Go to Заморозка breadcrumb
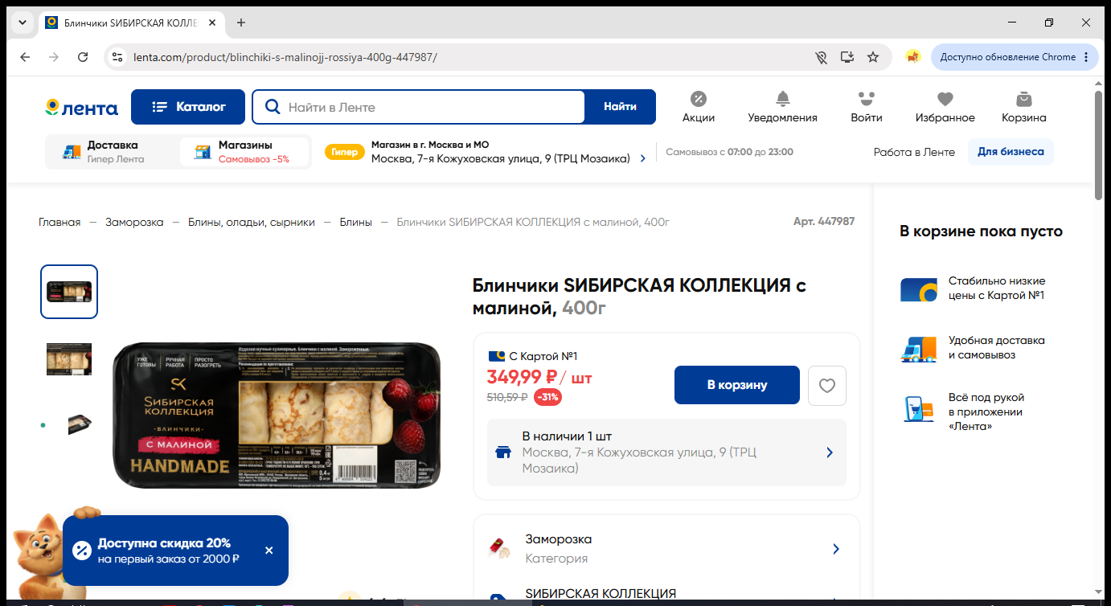 134,222
